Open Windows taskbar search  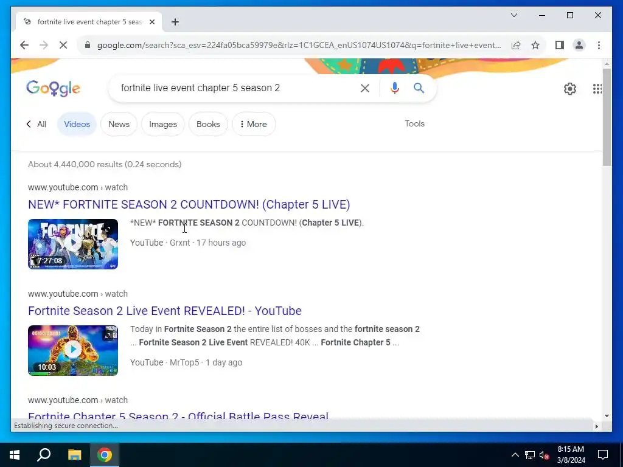pos(44,455)
